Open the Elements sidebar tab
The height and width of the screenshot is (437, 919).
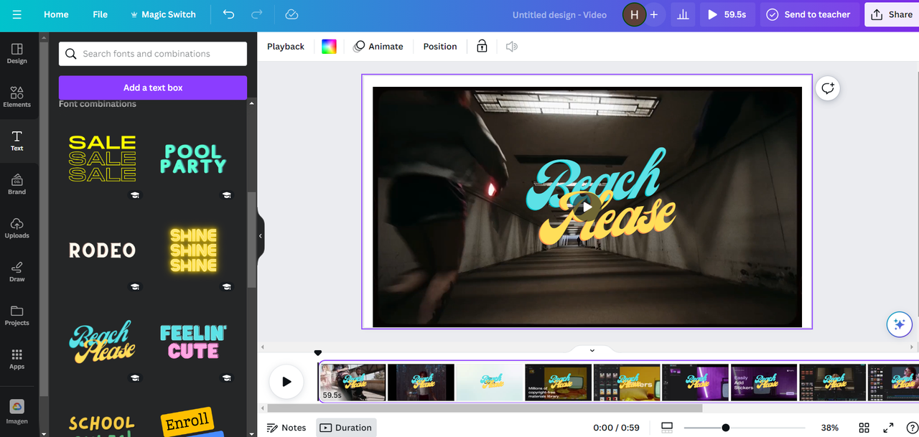[17, 97]
